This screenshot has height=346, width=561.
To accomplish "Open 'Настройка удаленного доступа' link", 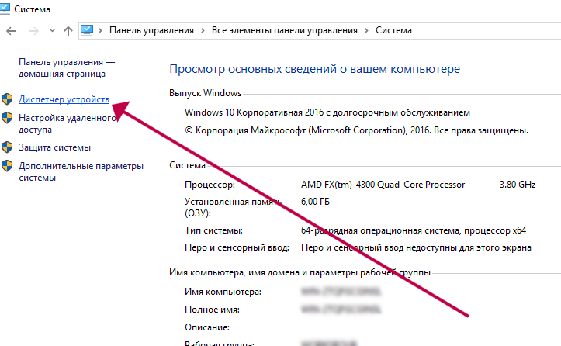I will (x=67, y=123).
